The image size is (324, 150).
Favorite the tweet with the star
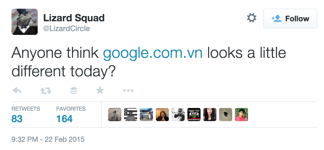(x=100, y=91)
